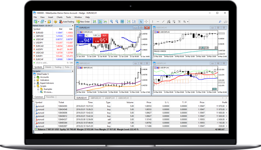Switch chart to bar chart mode
The image size is (261, 150).
(95, 22)
